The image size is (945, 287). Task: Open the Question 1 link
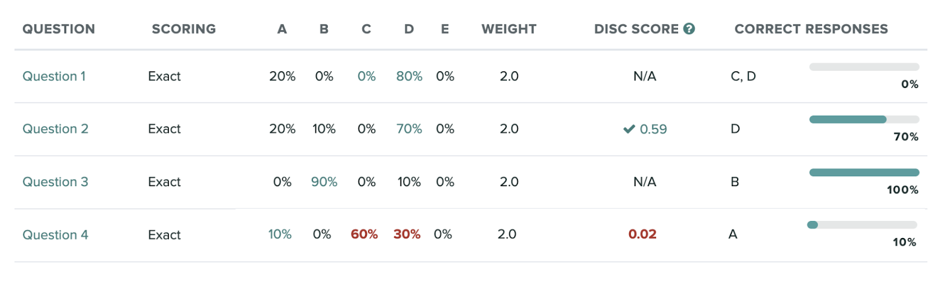(54, 76)
